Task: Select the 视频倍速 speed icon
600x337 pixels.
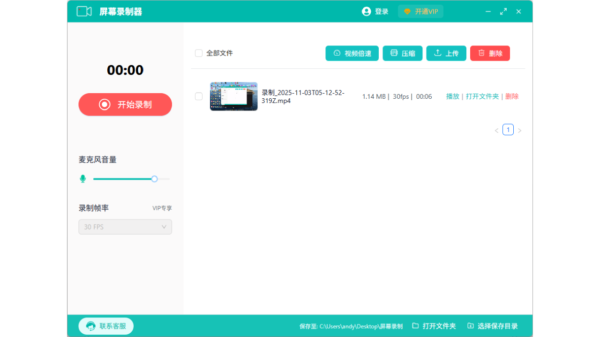Action: point(336,53)
